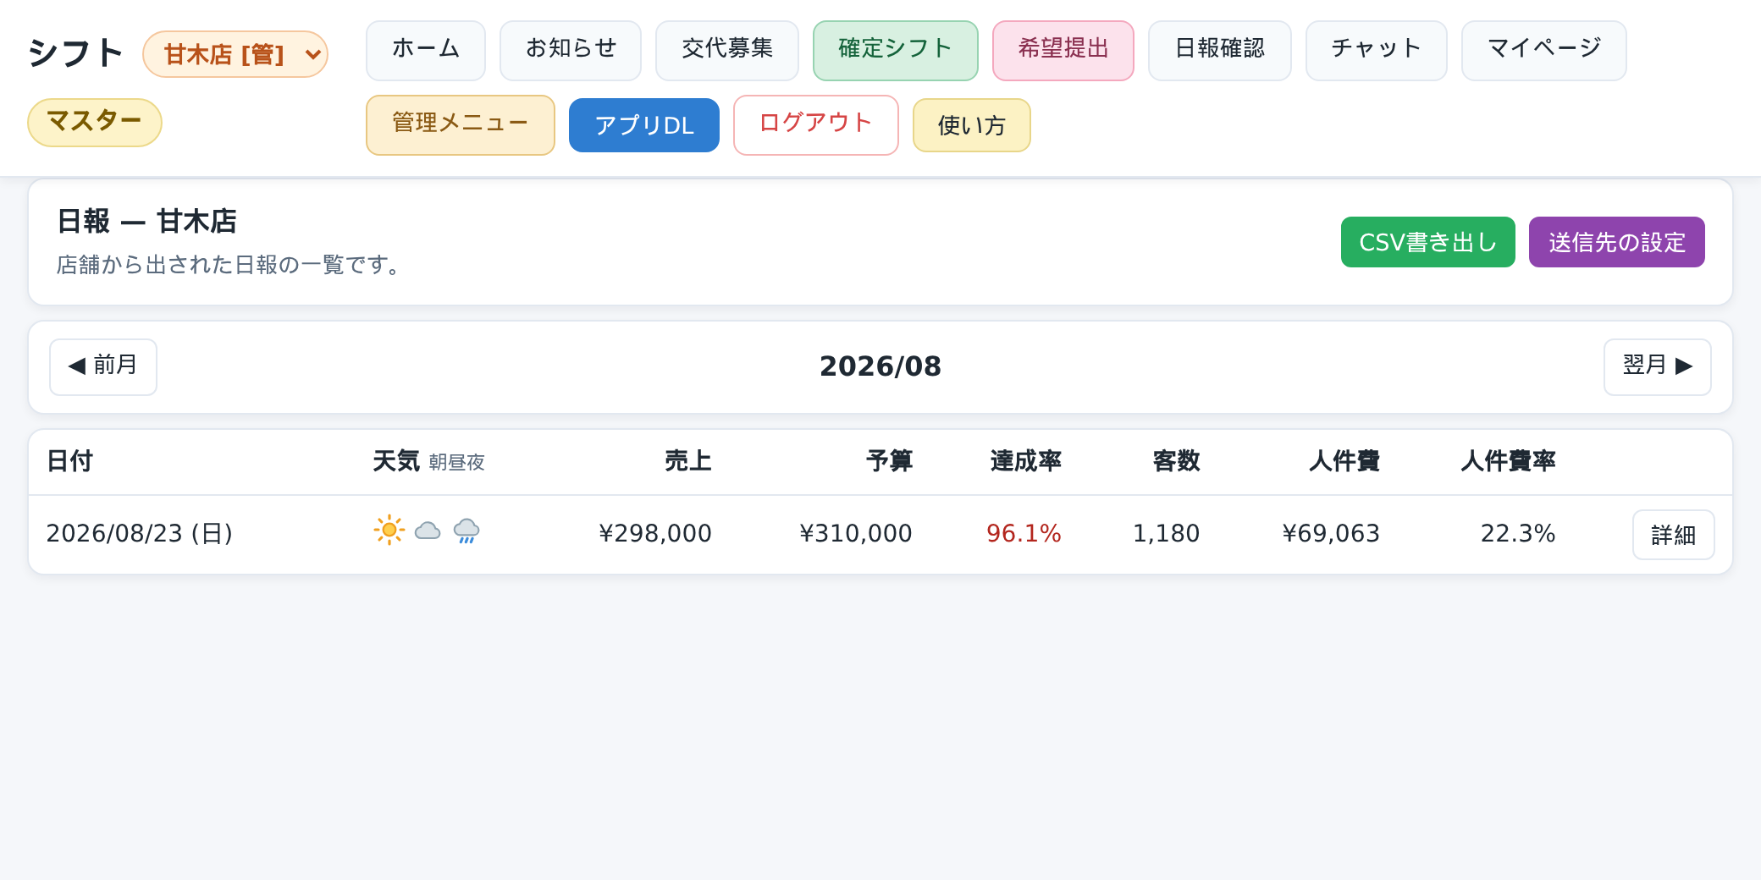Screen dimensions: 1761x880
Task: Click the マスター badge
Action: [95, 123]
